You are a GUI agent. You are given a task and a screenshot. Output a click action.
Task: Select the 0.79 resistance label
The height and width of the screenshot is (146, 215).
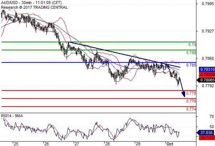point(192,45)
